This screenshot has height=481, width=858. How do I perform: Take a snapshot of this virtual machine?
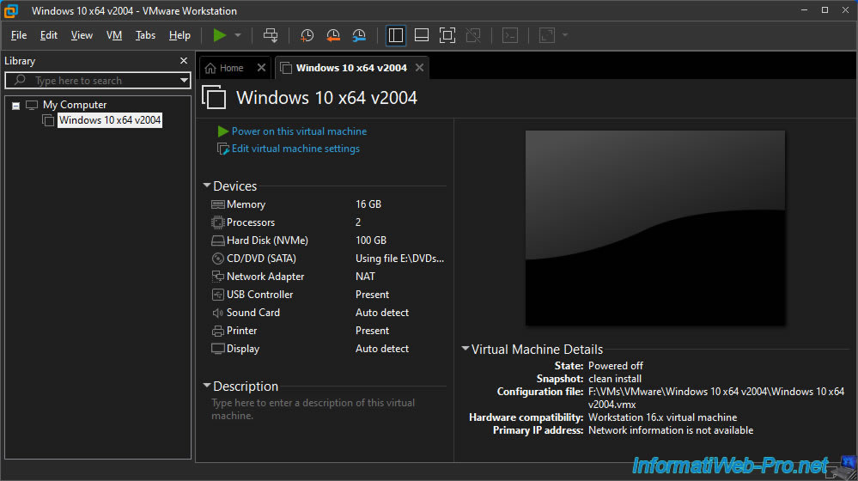307,35
